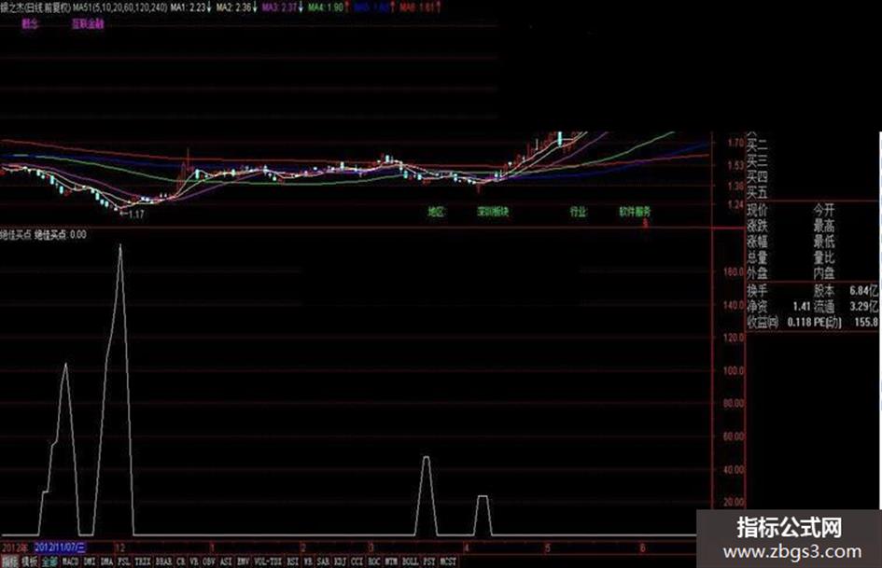This screenshot has width=882, height=568.
Task: Click the 现价 field in quote panel
Action: (x=757, y=211)
